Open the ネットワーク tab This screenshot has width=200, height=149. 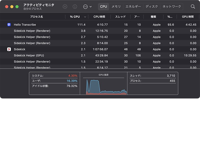click(x=172, y=7)
